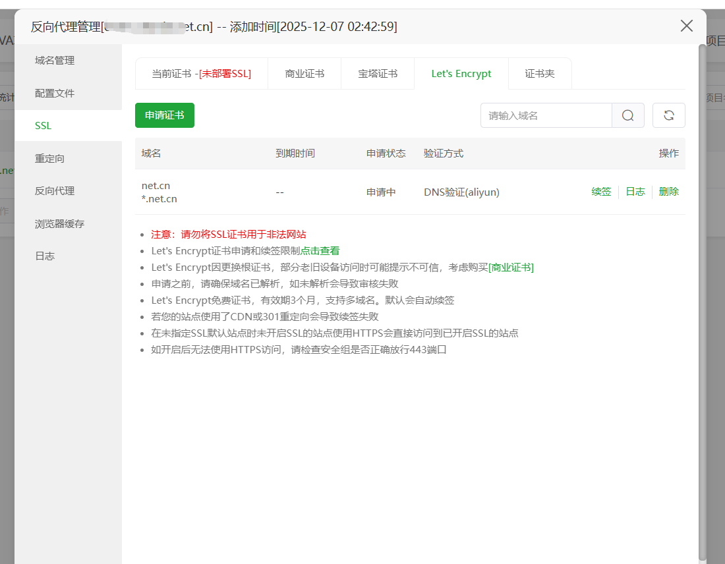Switch to the 商业证书 tab

304,74
